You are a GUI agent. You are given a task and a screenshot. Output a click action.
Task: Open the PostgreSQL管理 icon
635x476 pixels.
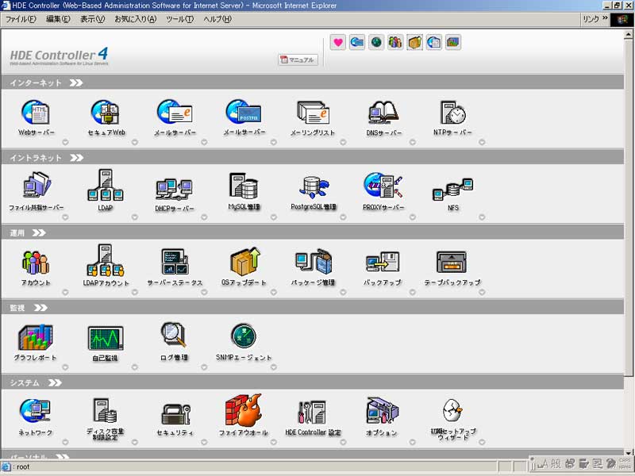(x=314, y=187)
